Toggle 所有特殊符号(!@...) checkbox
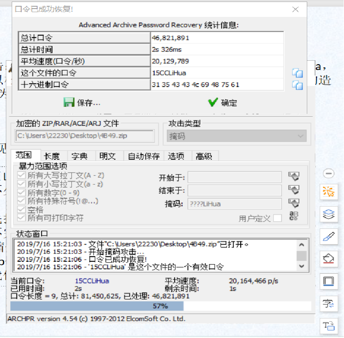The image size is (344, 338). [21, 201]
